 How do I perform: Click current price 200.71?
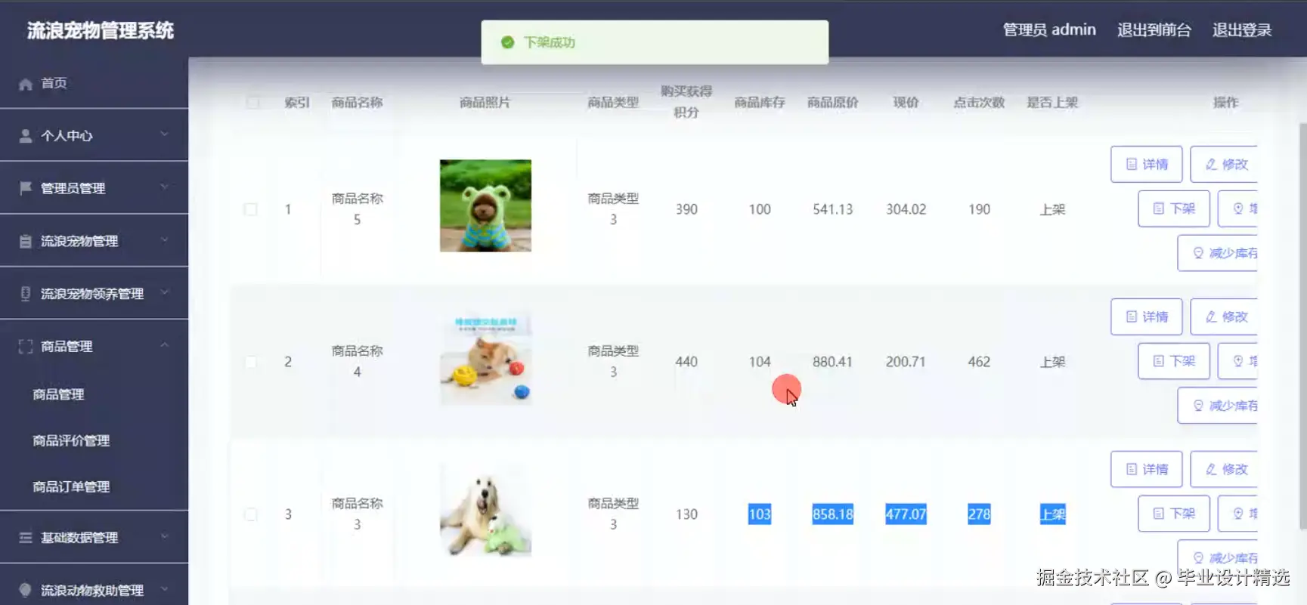906,362
